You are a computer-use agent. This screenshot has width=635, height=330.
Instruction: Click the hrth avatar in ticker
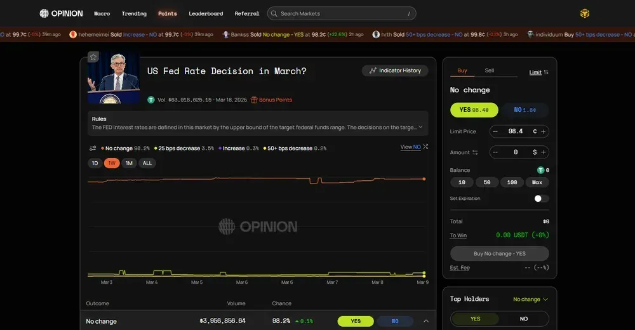tap(376, 34)
